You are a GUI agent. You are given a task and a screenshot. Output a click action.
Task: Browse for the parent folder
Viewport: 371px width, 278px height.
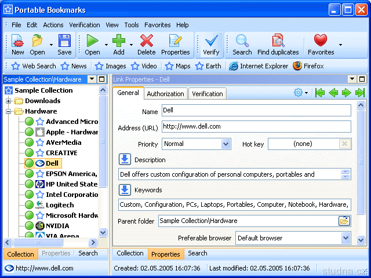(344, 221)
